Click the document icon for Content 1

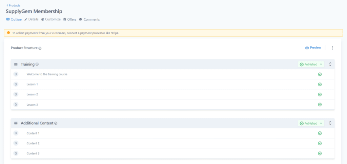click(x=16, y=133)
